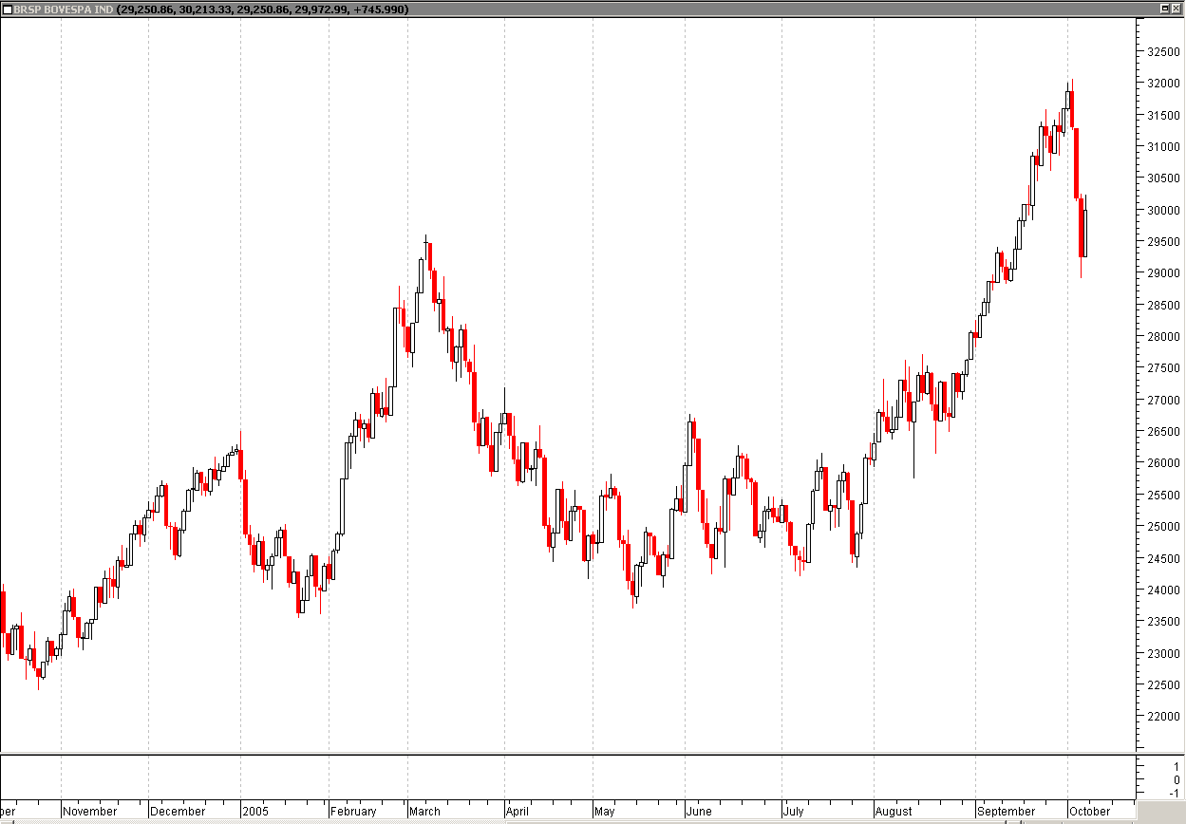Viewport: 1186px width, 824px height.
Task: Click the 22000 level on the price scale
Action: 1163,717
